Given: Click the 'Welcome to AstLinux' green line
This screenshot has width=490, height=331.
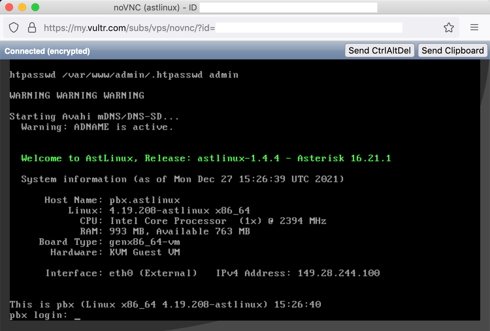Looking at the screenshot, I should 206,158.
